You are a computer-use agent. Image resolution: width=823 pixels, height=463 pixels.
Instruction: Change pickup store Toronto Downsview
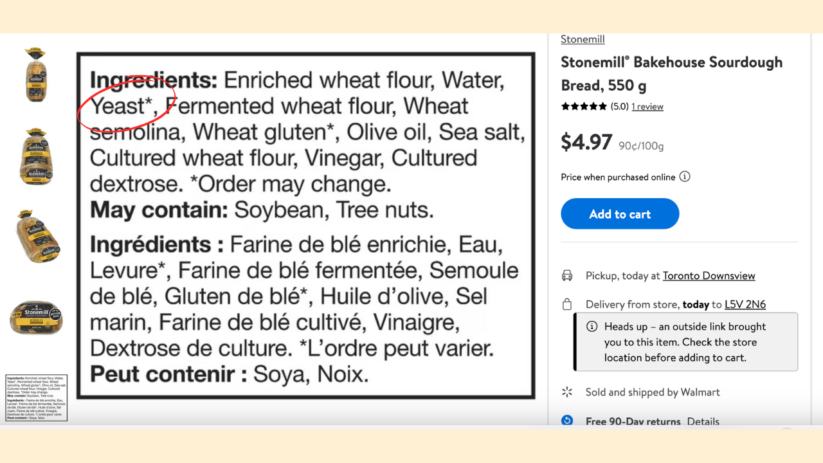point(709,276)
